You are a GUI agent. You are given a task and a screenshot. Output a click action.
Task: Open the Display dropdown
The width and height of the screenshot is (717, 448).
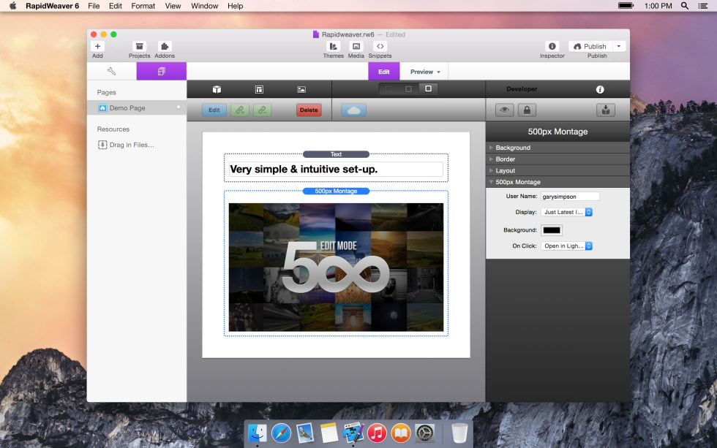[566, 212]
